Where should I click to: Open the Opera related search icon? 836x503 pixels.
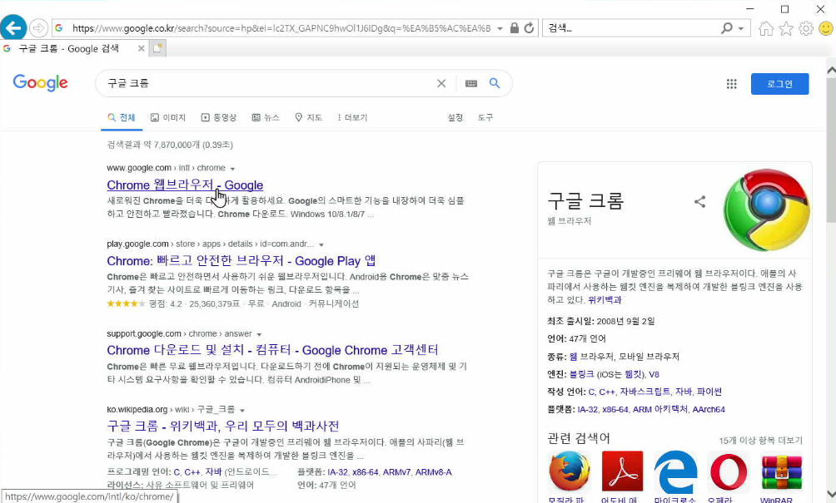click(x=729, y=471)
